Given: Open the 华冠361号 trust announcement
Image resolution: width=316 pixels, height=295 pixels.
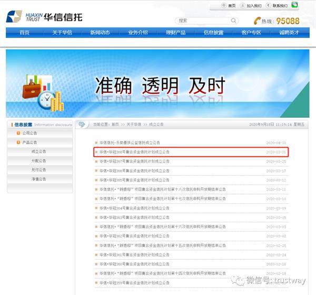Looking at the screenshot, I should point(134,255).
